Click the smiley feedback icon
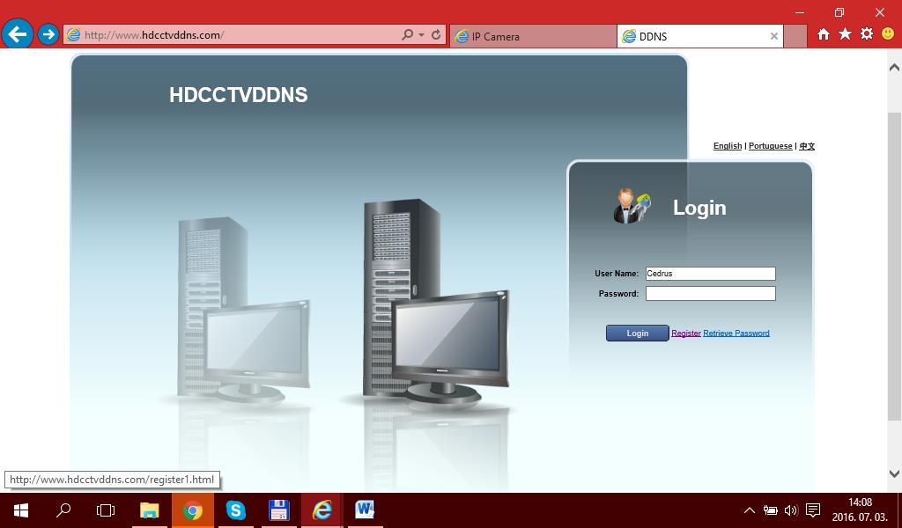 click(x=888, y=34)
